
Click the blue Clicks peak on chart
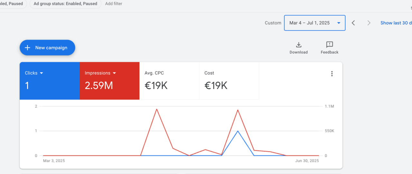point(238,131)
